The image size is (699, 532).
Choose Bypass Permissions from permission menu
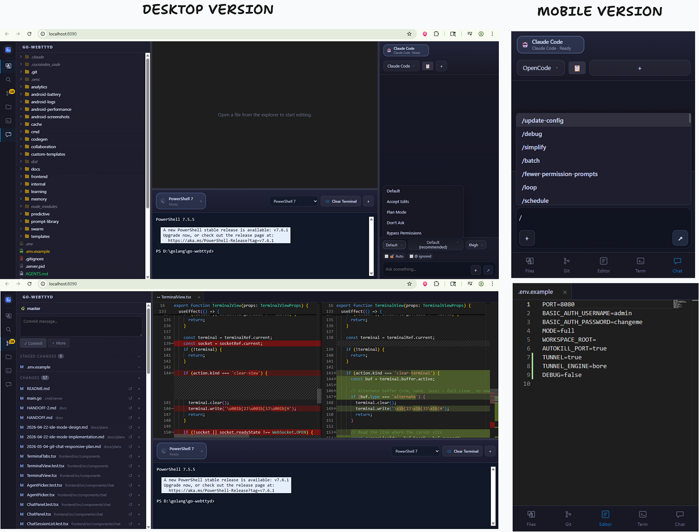(404, 233)
